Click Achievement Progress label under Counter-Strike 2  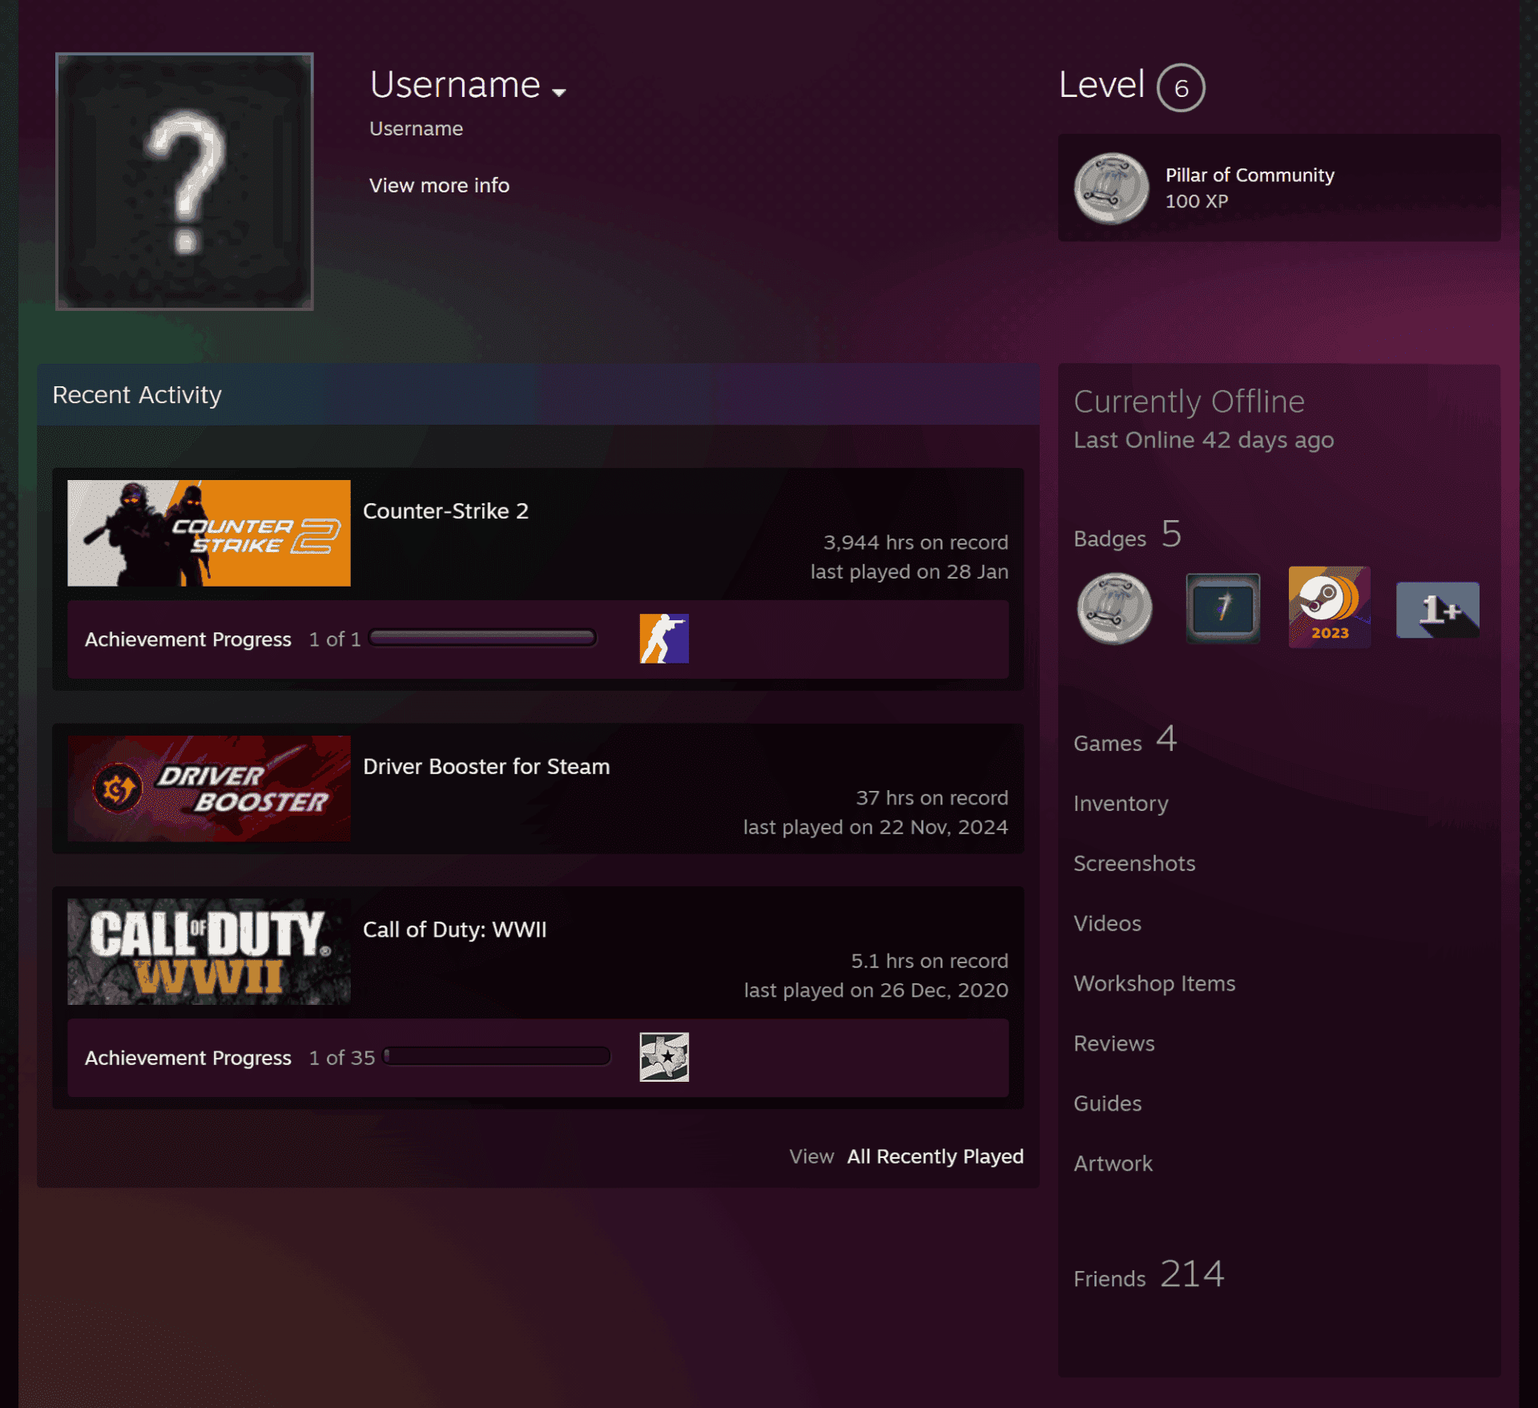click(188, 639)
